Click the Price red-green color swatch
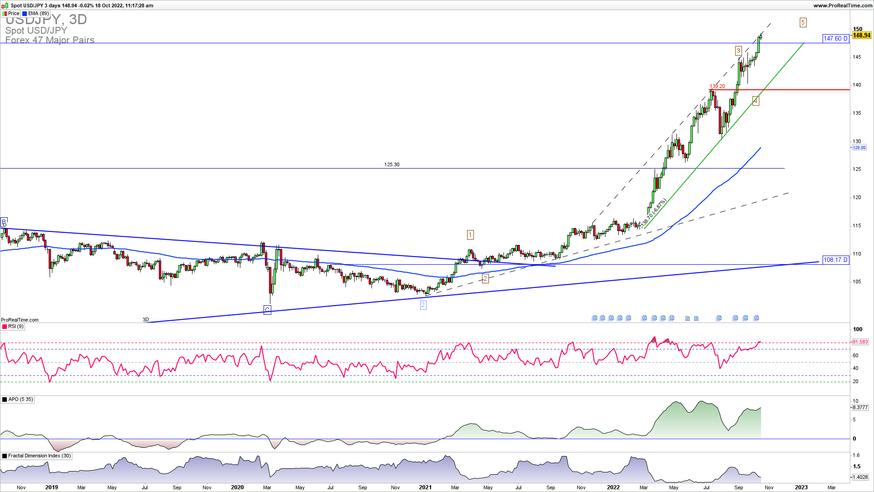Viewport: 874px width, 492px height. pyautogui.click(x=5, y=14)
